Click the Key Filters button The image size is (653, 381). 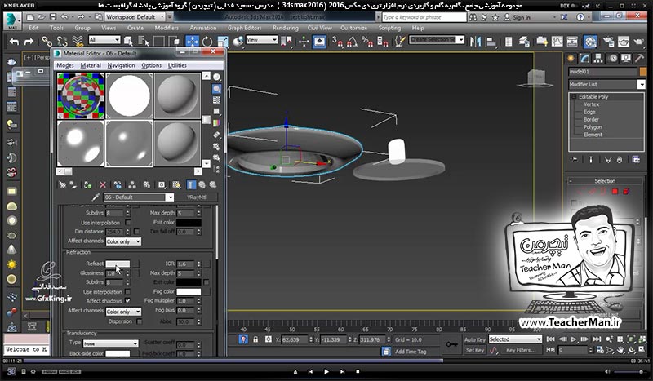point(521,350)
